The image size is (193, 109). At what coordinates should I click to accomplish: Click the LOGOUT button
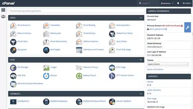[x=187, y=3]
